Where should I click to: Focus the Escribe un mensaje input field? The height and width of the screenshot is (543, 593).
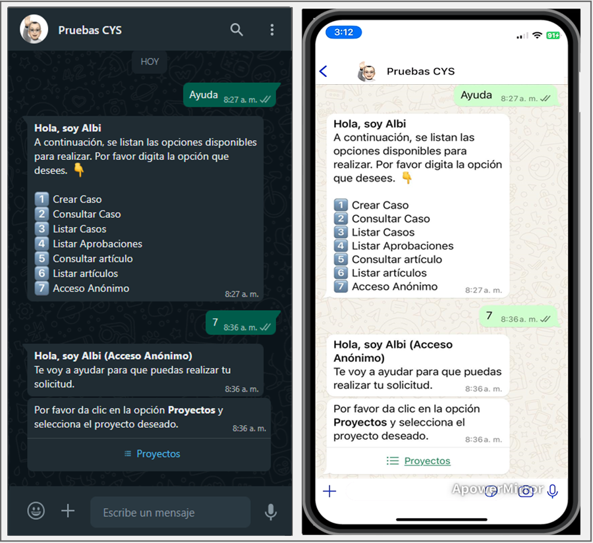coord(170,512)
